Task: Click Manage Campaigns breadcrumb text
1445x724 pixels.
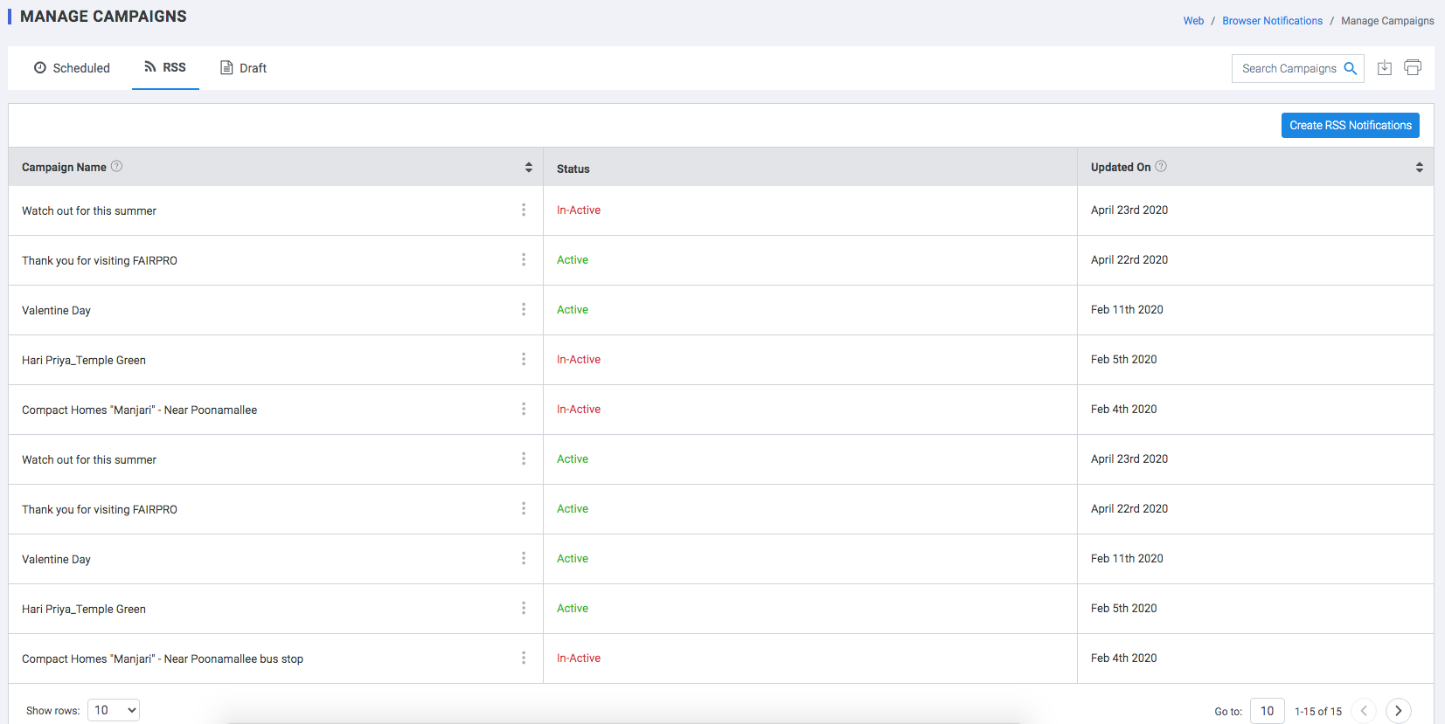Action: pyautogui.click(x=1387, y=21)
